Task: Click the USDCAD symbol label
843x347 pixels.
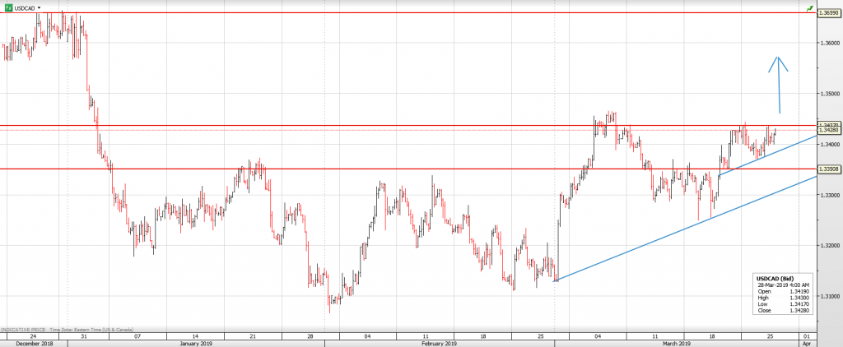Action: (25, 7)
